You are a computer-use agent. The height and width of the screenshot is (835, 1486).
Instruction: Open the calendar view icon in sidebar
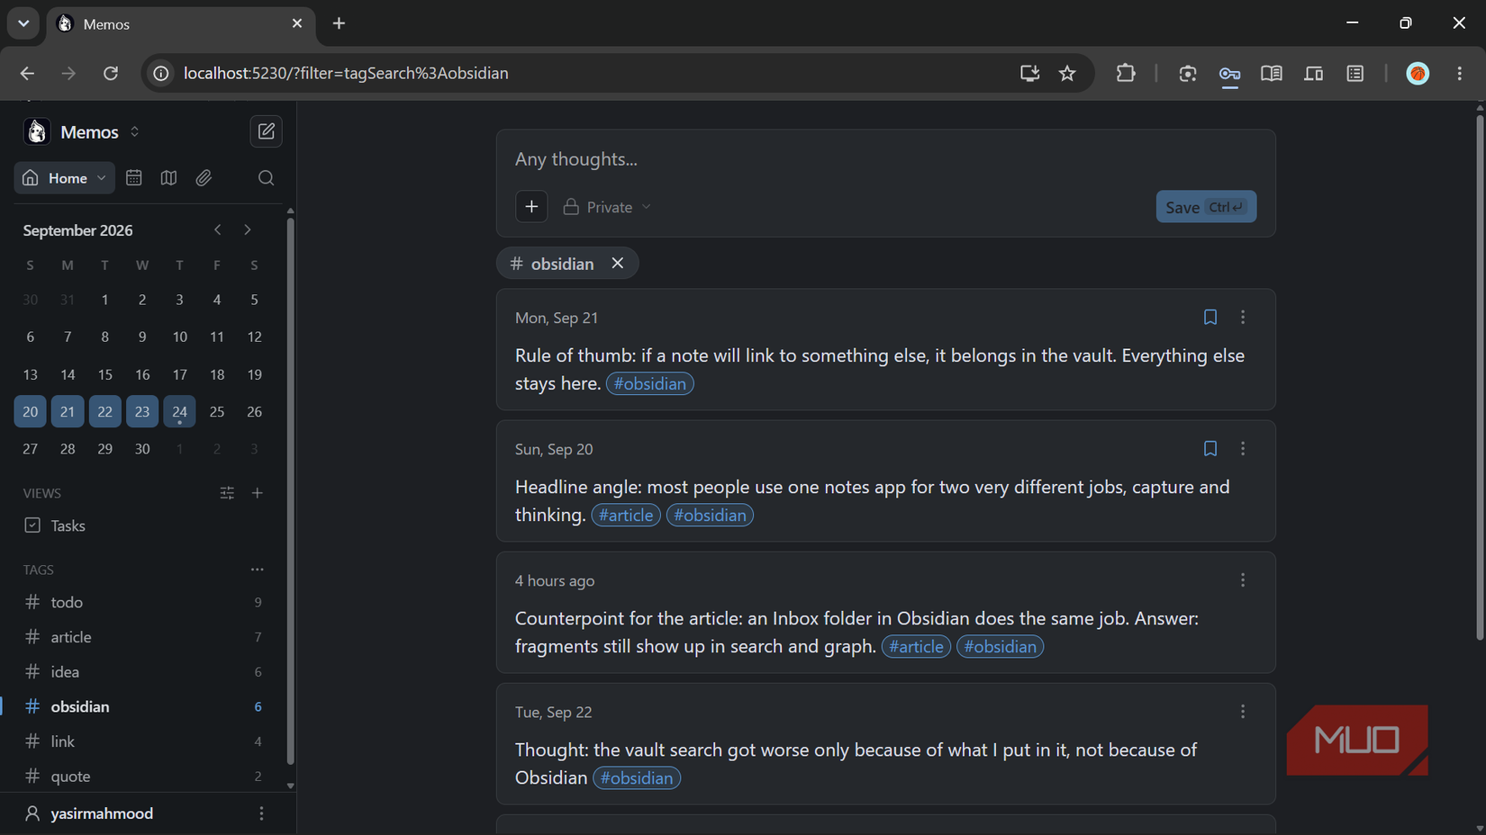click(x=134, y=178)
